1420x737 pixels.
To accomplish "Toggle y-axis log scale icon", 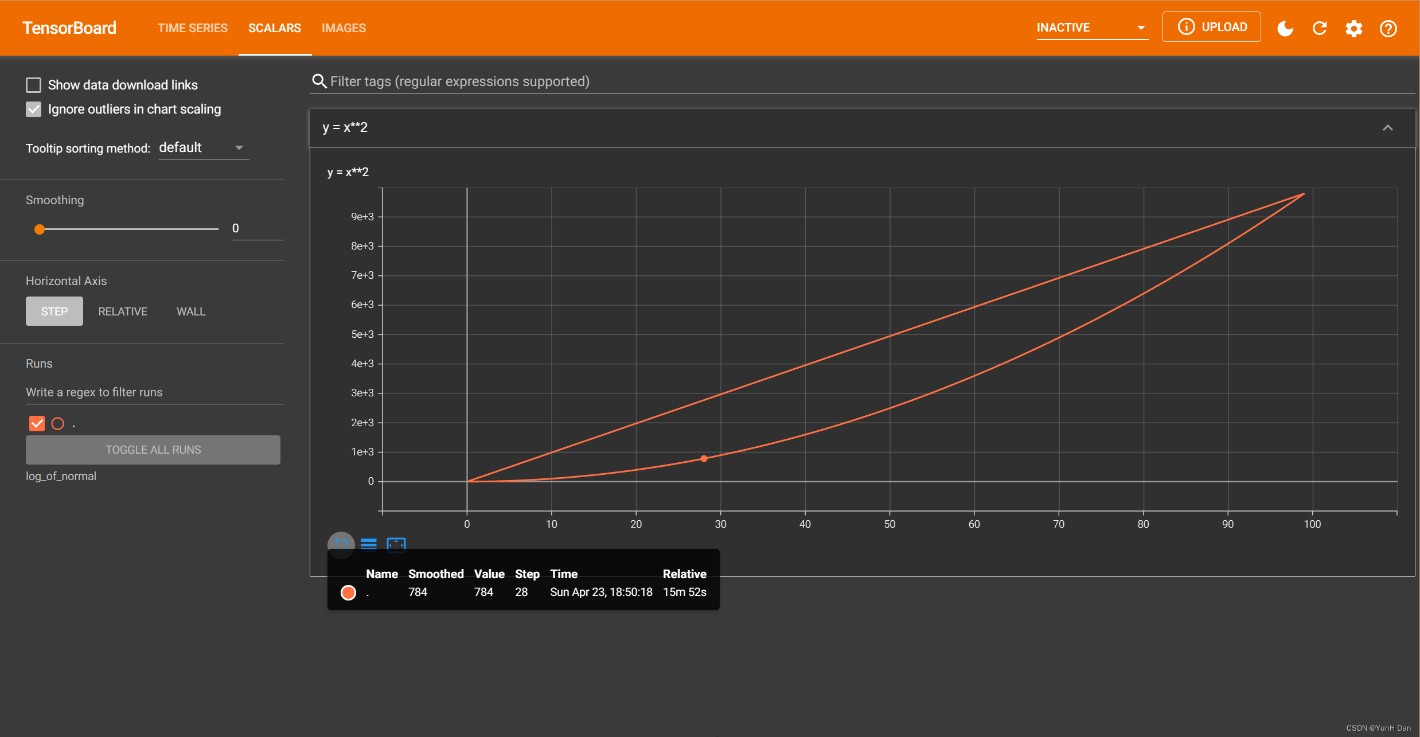I will pos(369,544).
